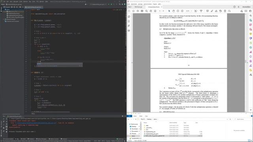Click the green Run button in PyCharm toolbar
The height and width of the screenshot is (142, 253).
coord(109,4)
